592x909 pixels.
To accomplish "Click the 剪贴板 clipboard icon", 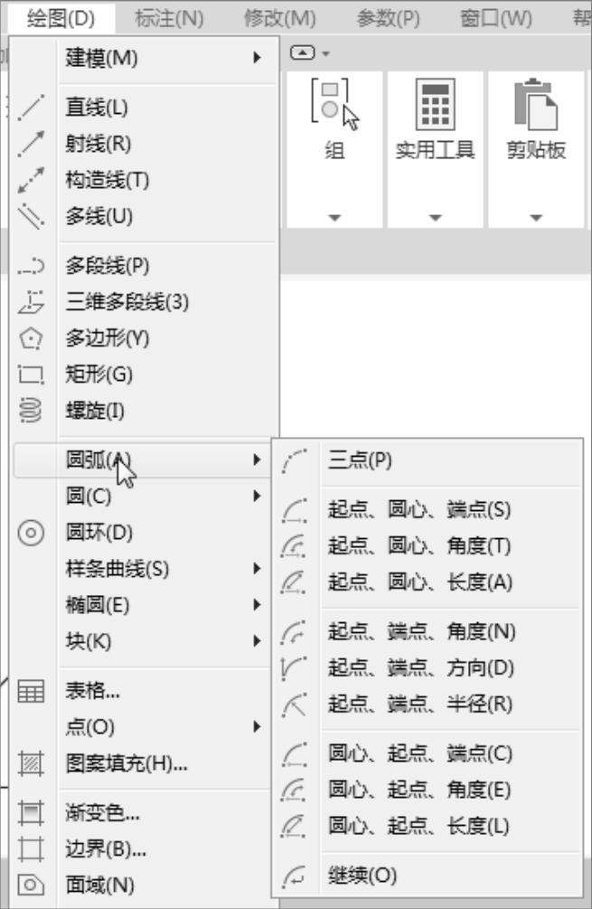I will click(x=535, y=105).
